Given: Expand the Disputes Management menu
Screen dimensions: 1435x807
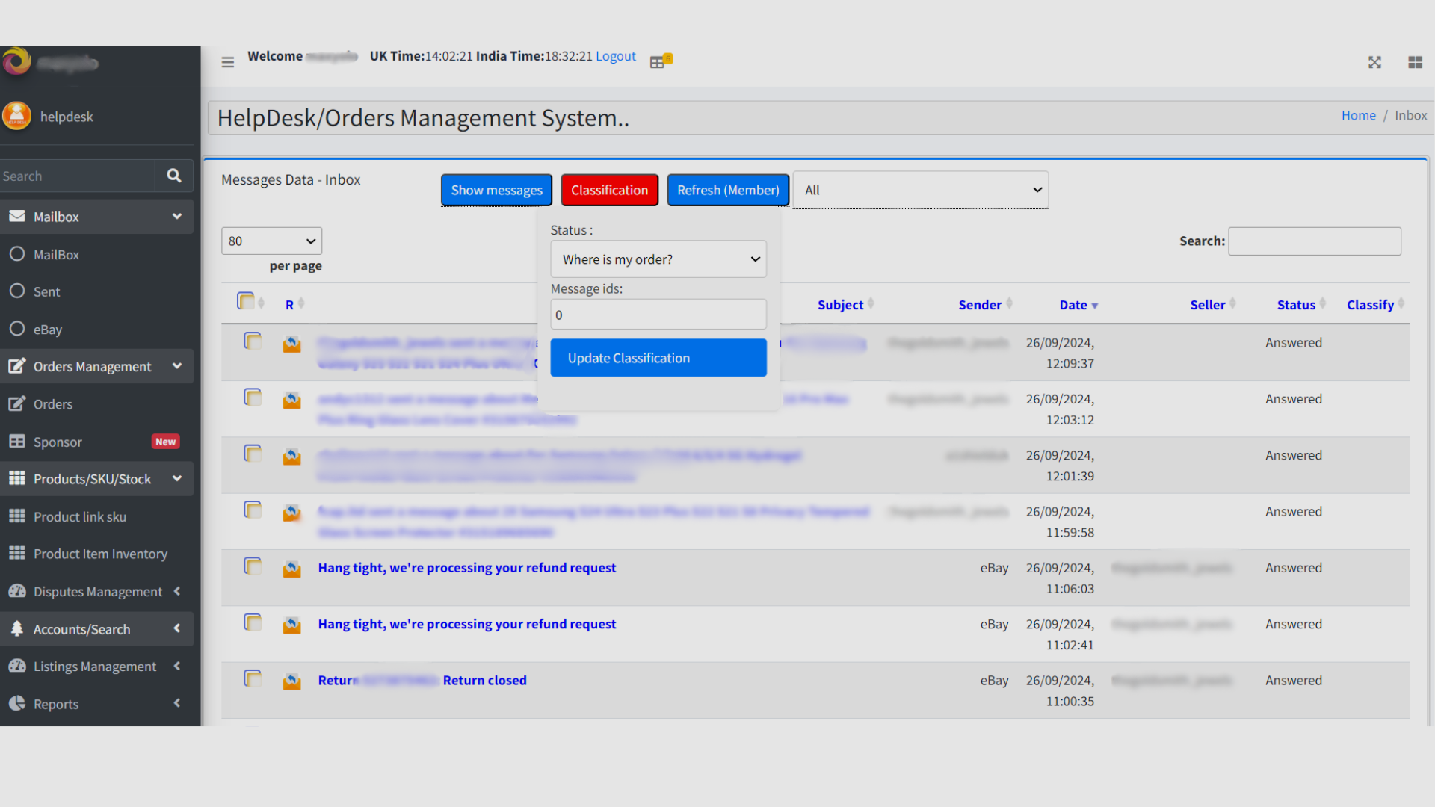Looking at the screenshot, I should point(97,592).
